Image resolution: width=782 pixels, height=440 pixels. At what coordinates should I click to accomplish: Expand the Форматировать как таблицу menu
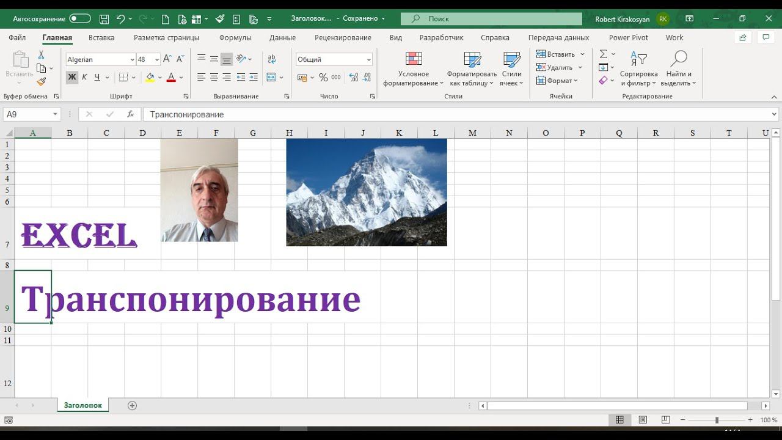[472, 69]
